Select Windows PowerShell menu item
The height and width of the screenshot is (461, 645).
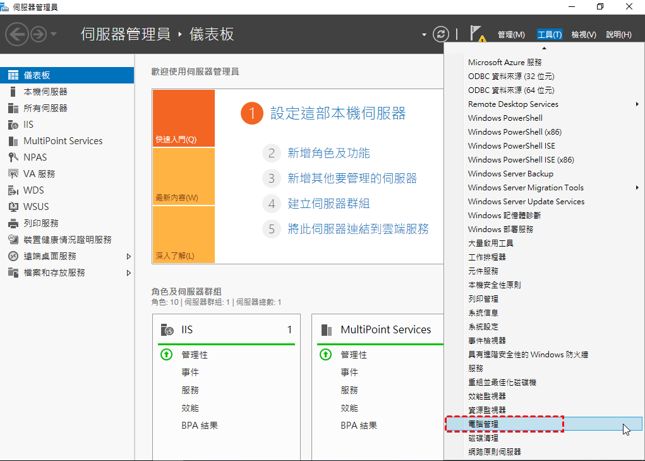pos(544,118)
